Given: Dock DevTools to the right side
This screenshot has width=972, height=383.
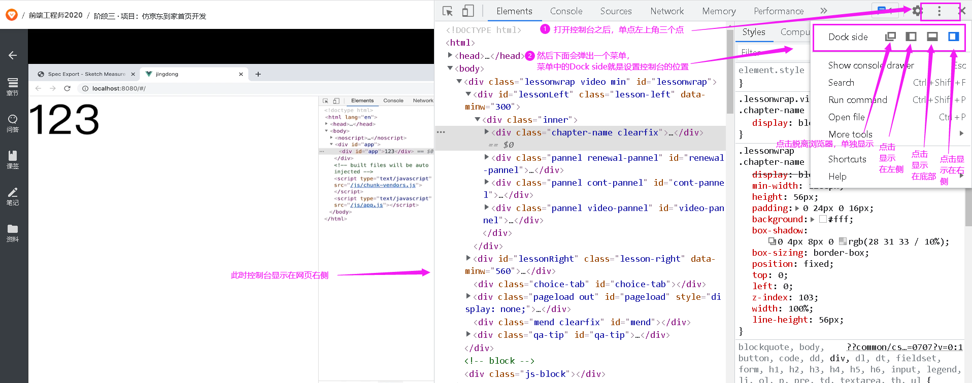Looking at the screenshot, I should (953, 37).
